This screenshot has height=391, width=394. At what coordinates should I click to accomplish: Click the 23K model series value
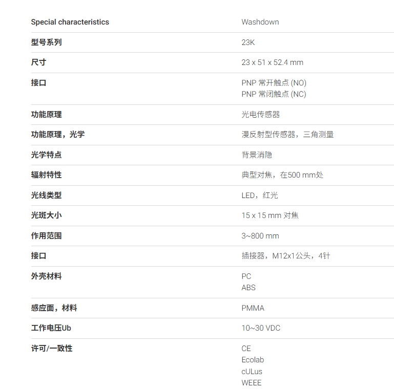tap(248, 42)
